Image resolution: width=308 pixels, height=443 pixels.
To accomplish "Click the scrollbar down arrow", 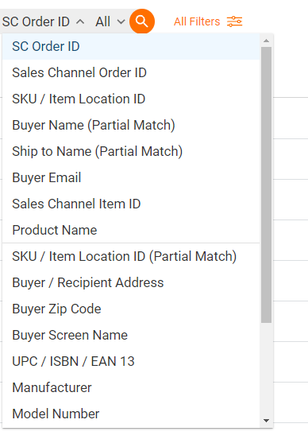I will coord(266,421).
